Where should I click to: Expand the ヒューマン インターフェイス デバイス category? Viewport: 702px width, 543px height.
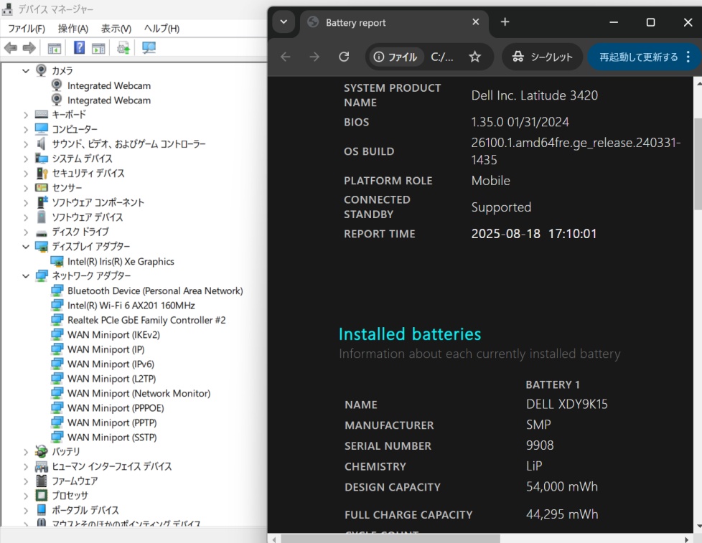coord(26,466)
